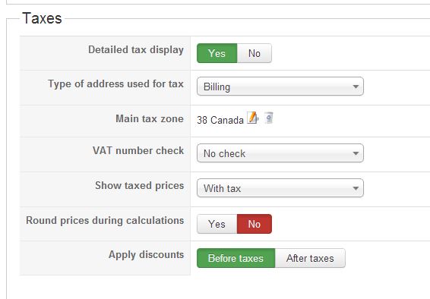Set Detailed tax display to Yes
430x299 pixels.
pos(217,53)
